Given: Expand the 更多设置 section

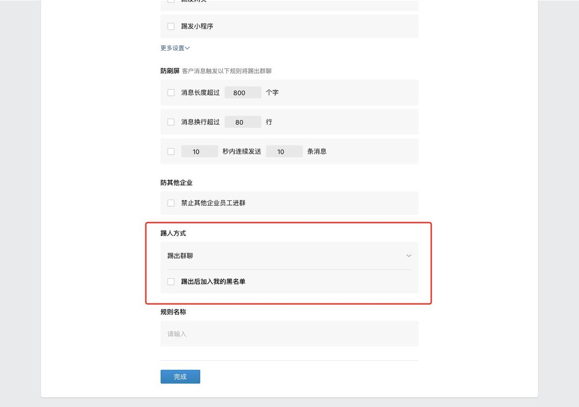Looking at the screenshot, I should point(174,48).
